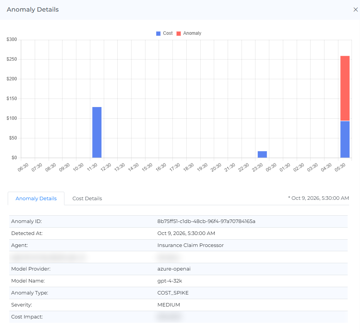Click the azure-openai provider value

[x=174, y=269]
